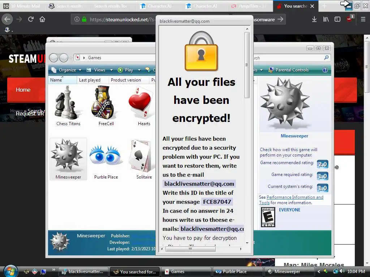Click the Games breadcrumb arrow in address bar
This screenshot has height=277, width=370.
[84, 58]
